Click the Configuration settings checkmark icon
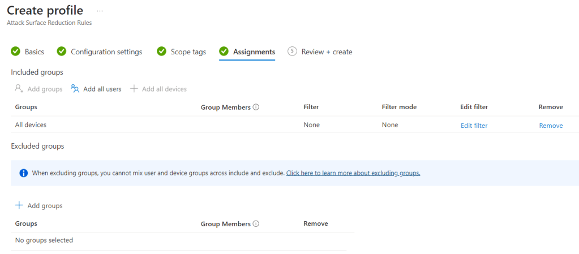The height and width of the screenshot is (254, 579). click(62, 51)
